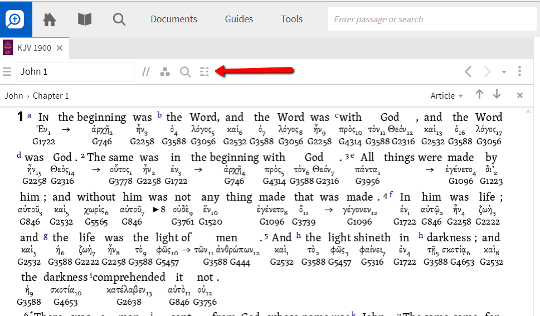Click the bold chapter number 1
Screen dimensions: 540x316
pyautogui.click(x=20, y=117)
